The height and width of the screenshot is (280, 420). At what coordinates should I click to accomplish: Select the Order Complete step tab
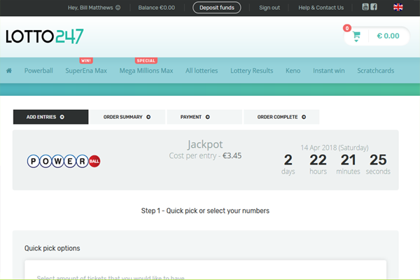click(281, 117)
